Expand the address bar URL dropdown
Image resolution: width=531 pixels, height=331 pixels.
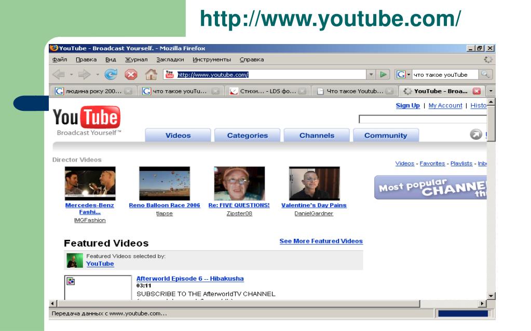click(x=371, y=75)
